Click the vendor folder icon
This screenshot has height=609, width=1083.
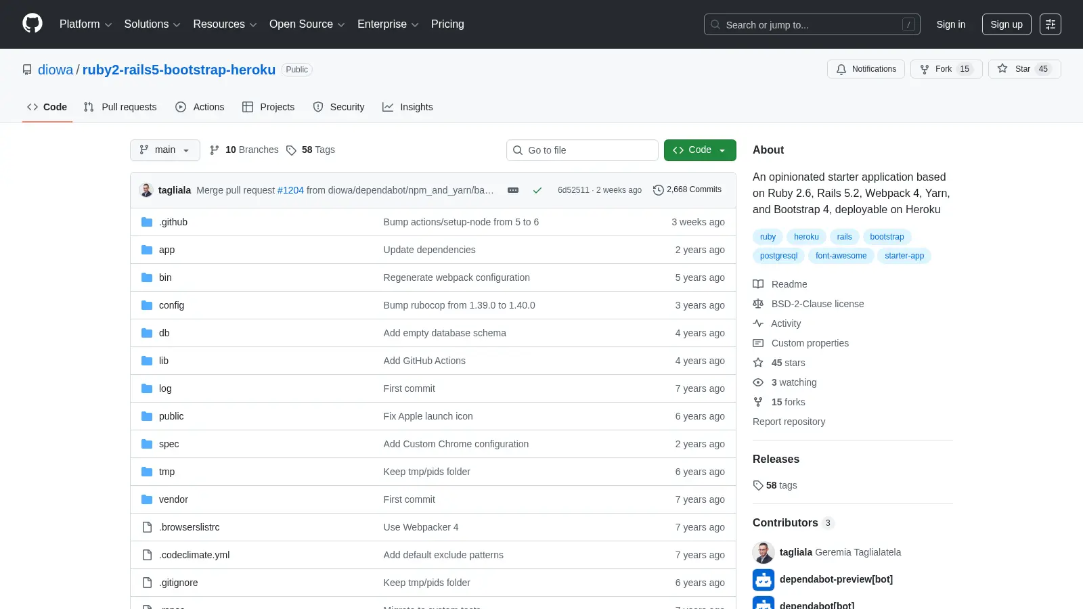click(x=147, y=499)
